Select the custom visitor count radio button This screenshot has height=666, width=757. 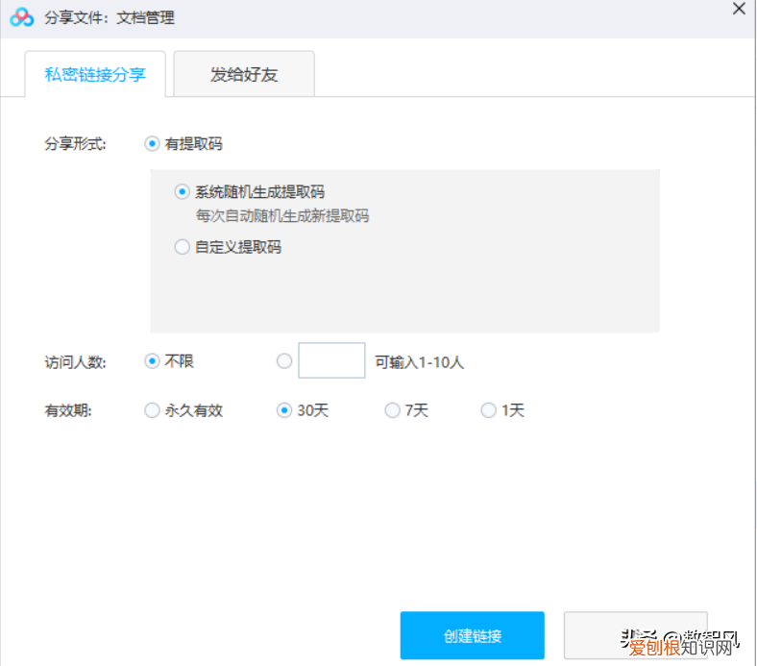pyautogui.click(x=284, y=360)
